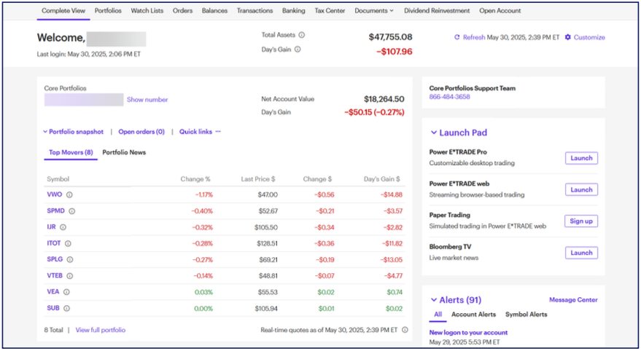Go to the Banking tab

[x=294, y=11]
